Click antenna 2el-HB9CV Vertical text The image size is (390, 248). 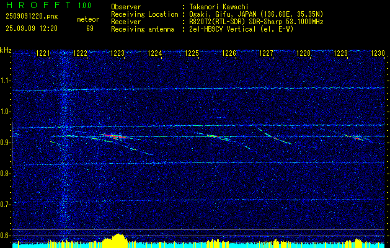(241, 29)
